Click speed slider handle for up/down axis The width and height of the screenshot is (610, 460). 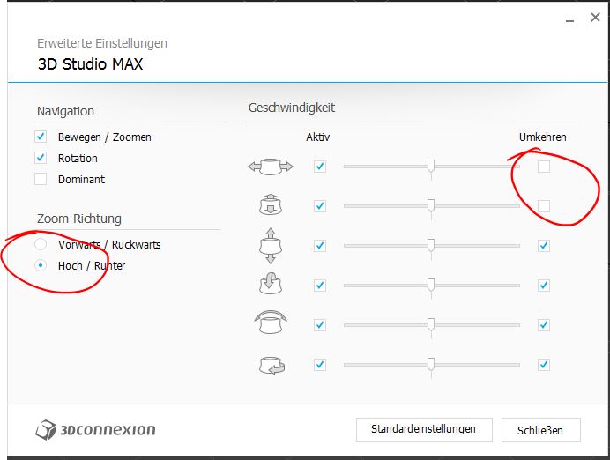431,245
